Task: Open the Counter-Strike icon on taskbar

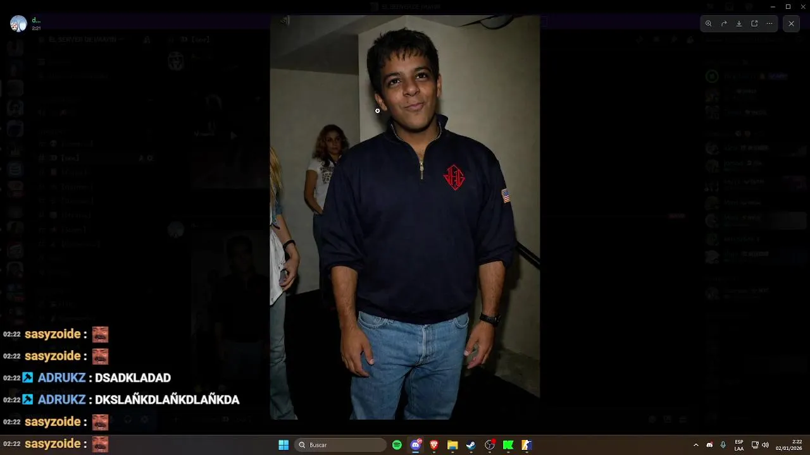Action: tap(526, 445)
